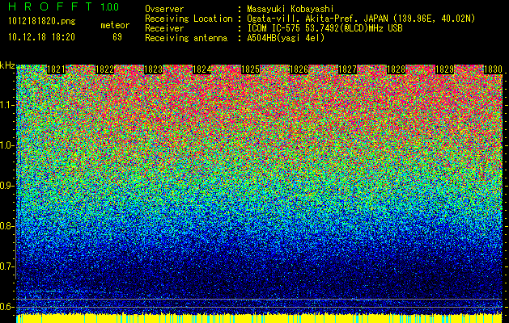
Task: Click the 0.7 kHz axis label
Action: pos(6,266)
